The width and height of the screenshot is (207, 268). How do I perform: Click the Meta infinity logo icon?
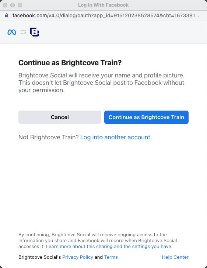[12, 32]
